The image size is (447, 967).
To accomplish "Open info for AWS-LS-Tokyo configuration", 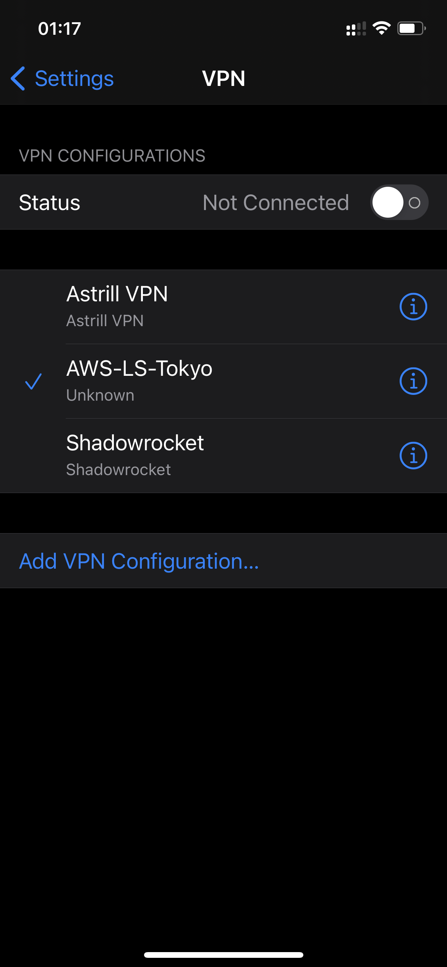I will pyautogui.click(x=413, y=381).
